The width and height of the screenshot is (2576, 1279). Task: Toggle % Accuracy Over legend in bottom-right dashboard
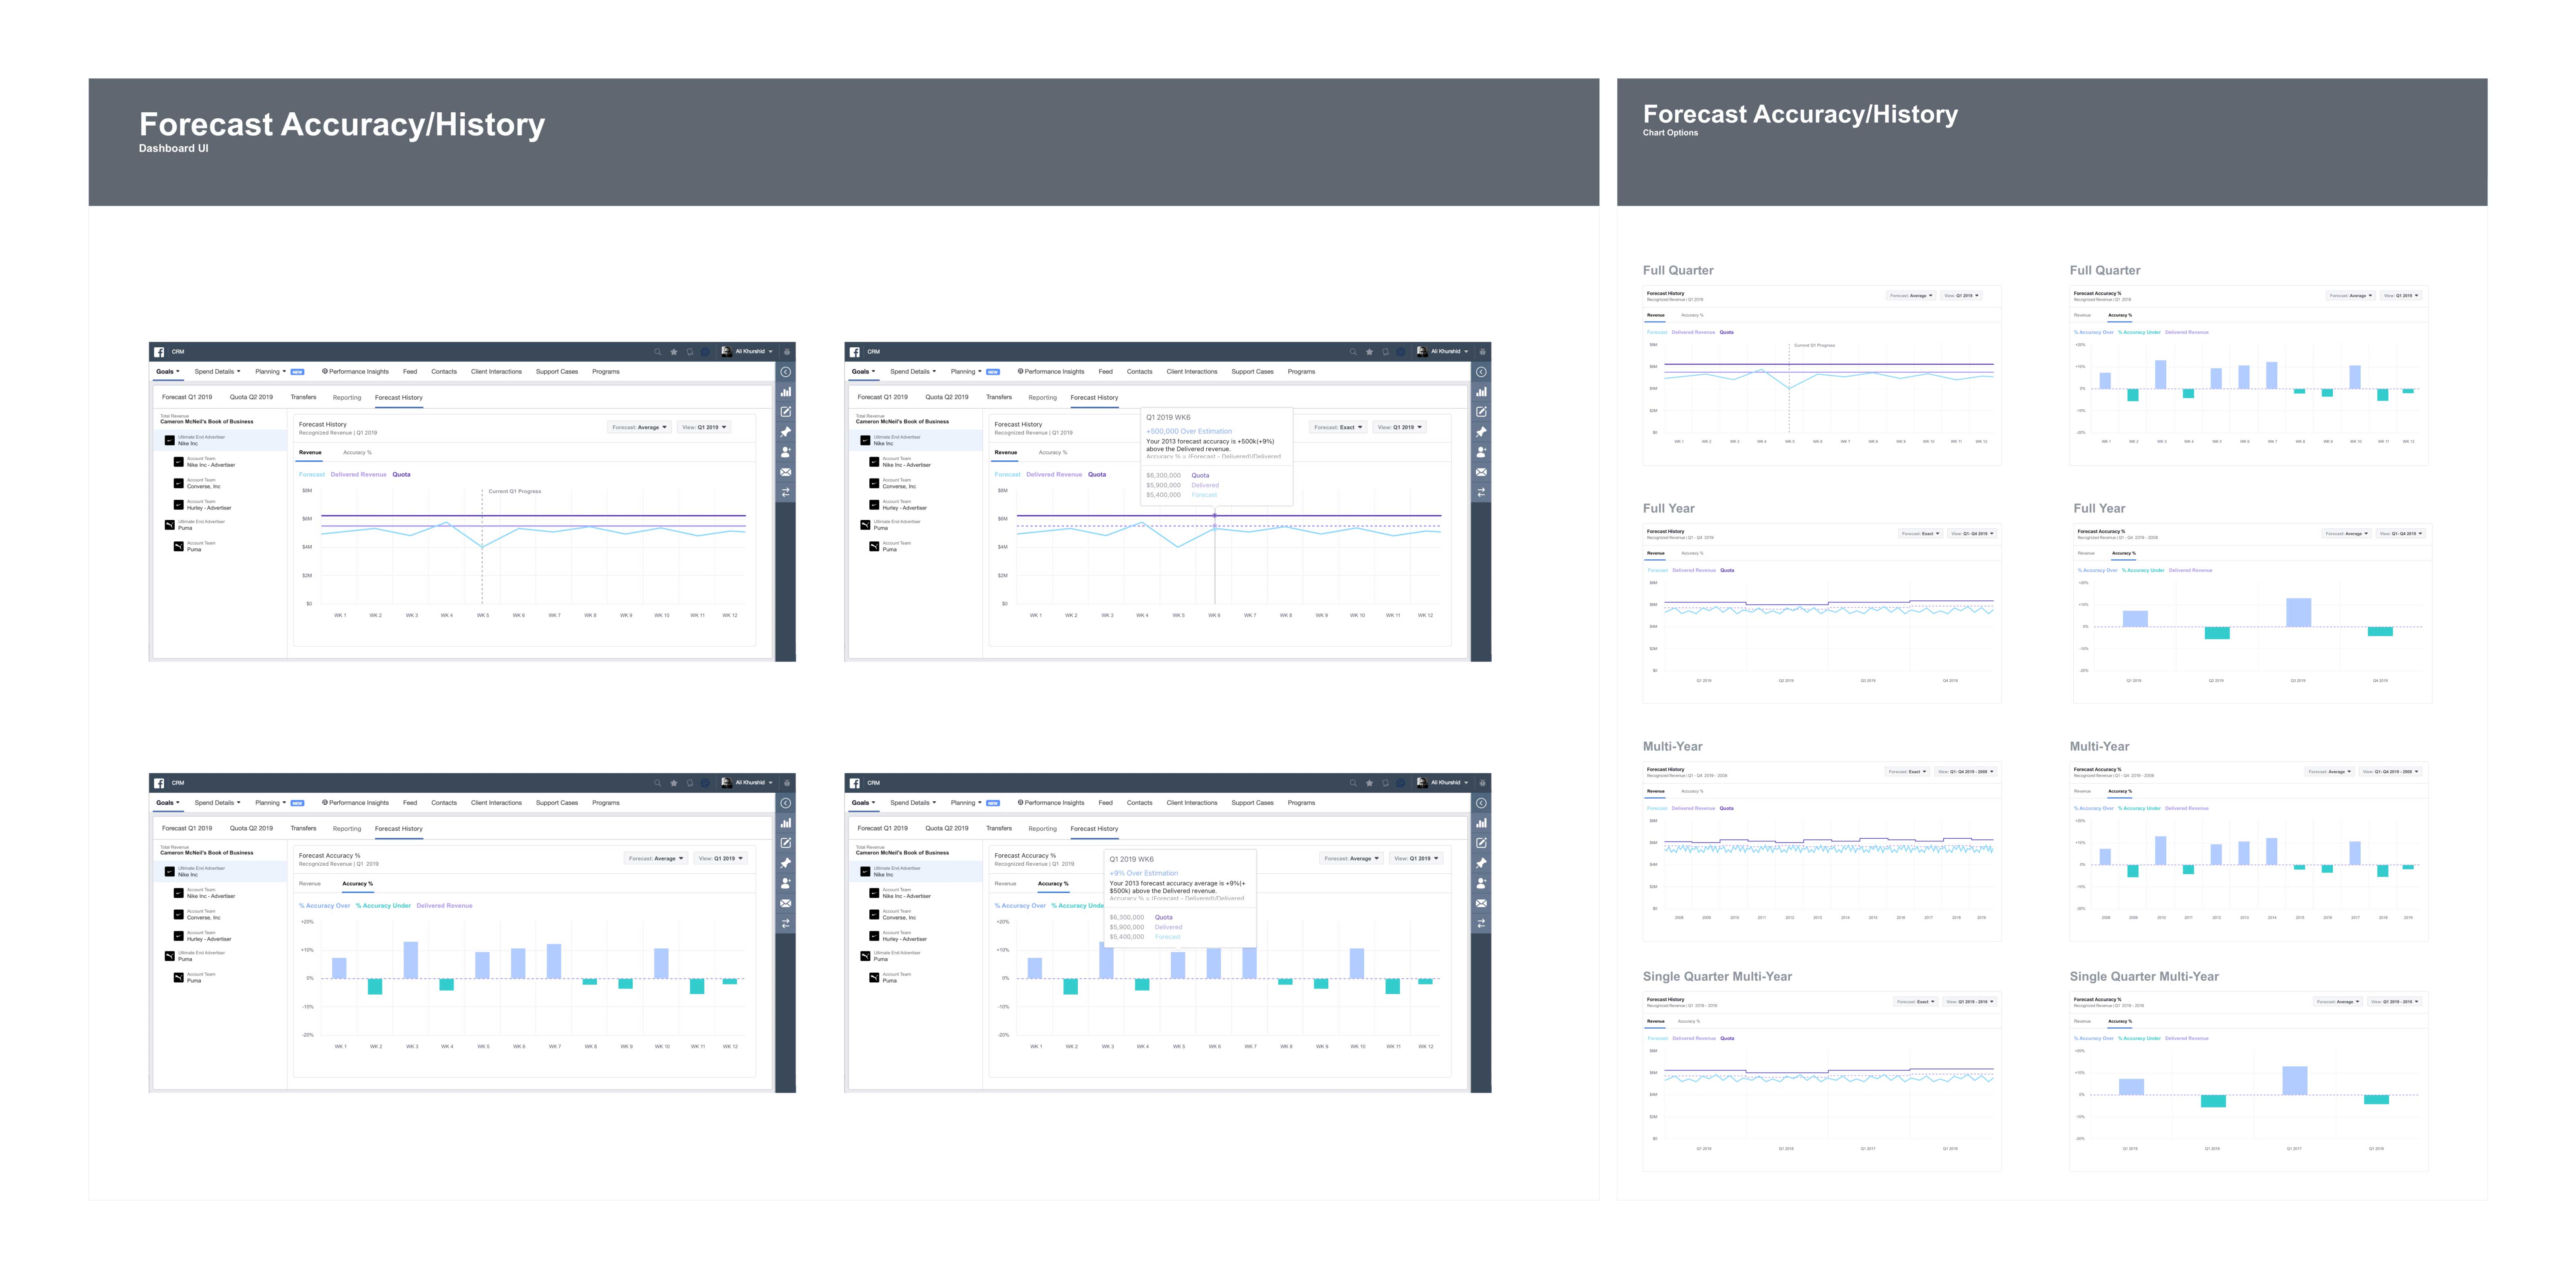point(1020,906)
